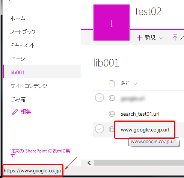
Task: Toggle the selection circle for www.google.co.jp.url row
Action: point(100,129)
